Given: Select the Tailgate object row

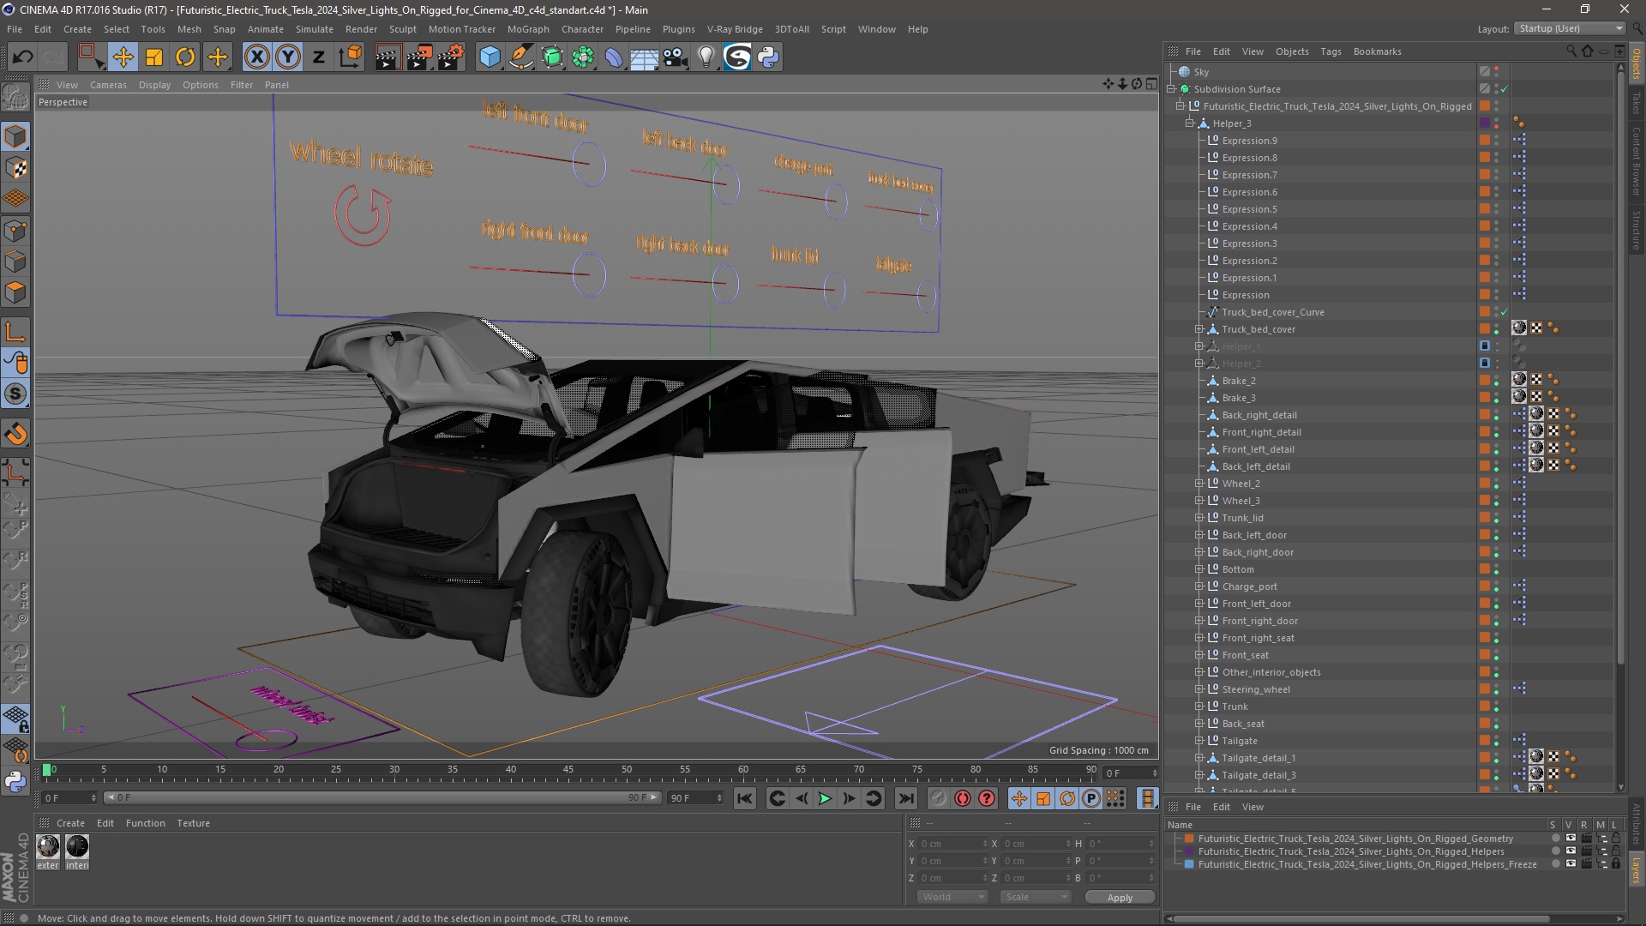Looking at the screenshot, I should pos(1240,741).
